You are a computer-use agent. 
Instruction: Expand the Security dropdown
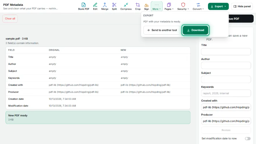183,6
